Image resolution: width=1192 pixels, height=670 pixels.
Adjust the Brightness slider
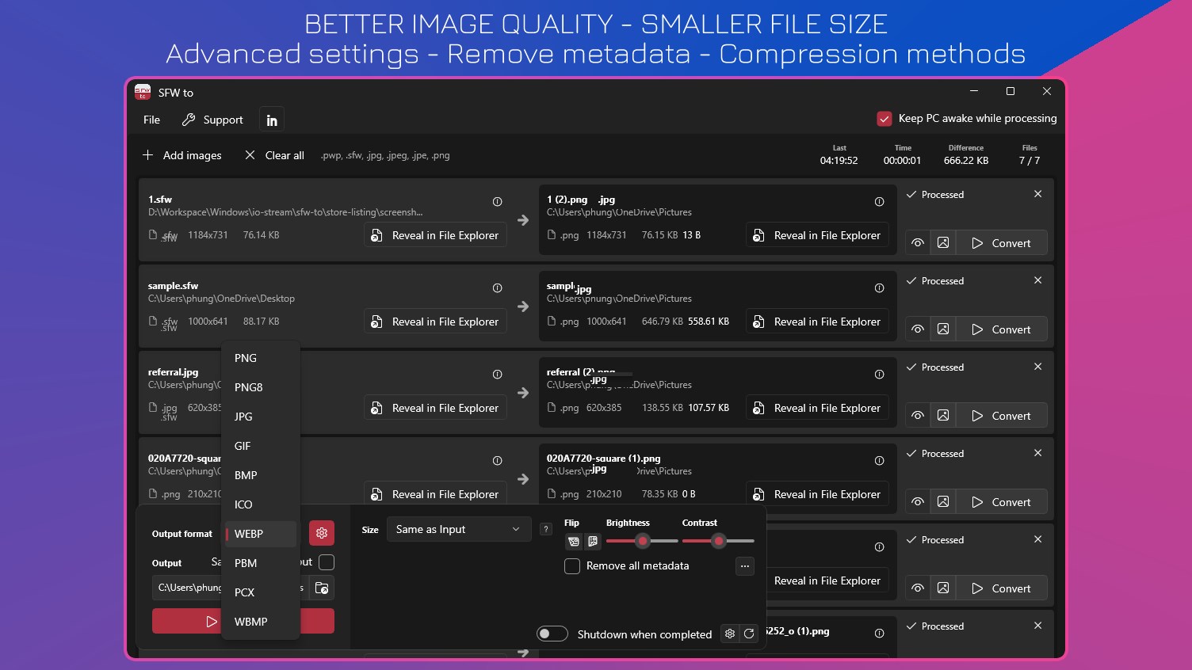pyautogui.click(x=642, y=541)
